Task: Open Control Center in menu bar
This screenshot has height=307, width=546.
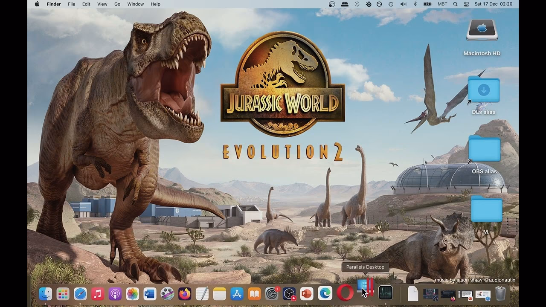Action: (466, 4)
